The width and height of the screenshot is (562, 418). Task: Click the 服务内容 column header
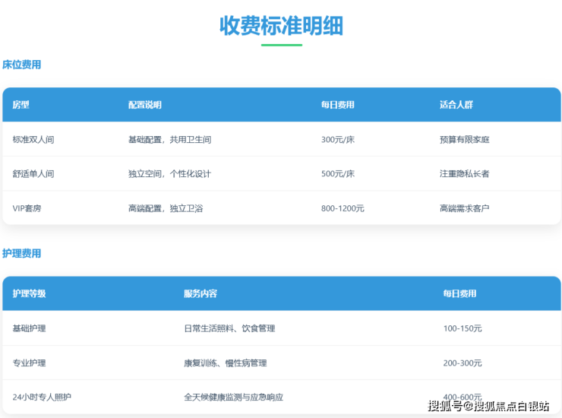tap(200, 293)
